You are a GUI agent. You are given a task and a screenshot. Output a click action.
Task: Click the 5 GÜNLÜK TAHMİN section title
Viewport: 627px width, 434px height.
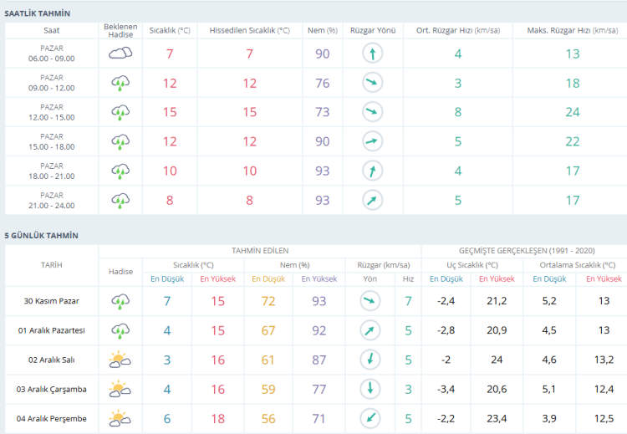pyautogui.click(x=42, y=236)
